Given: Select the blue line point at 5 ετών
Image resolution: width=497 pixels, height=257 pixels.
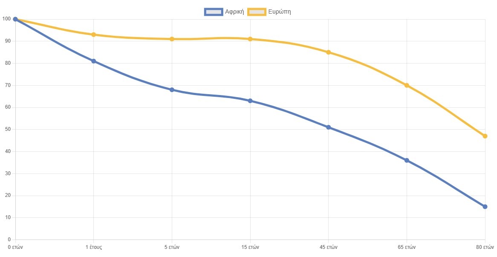Looking at the screenshot, I should pyautogui.click(x=172, y=90).
